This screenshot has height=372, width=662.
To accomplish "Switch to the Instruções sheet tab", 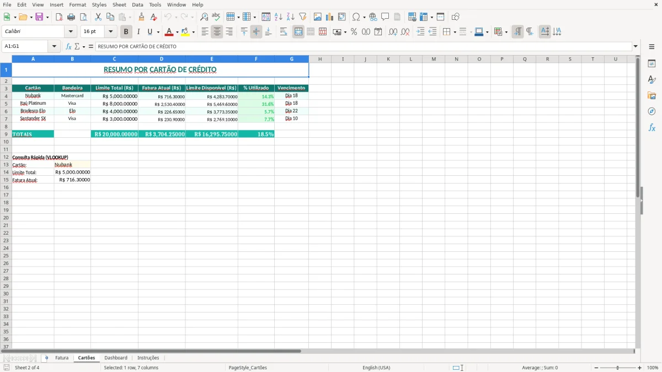I will (148, 358).
